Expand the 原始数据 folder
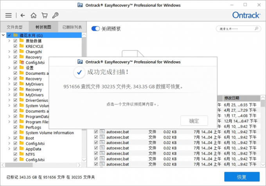 click(9, 41)
